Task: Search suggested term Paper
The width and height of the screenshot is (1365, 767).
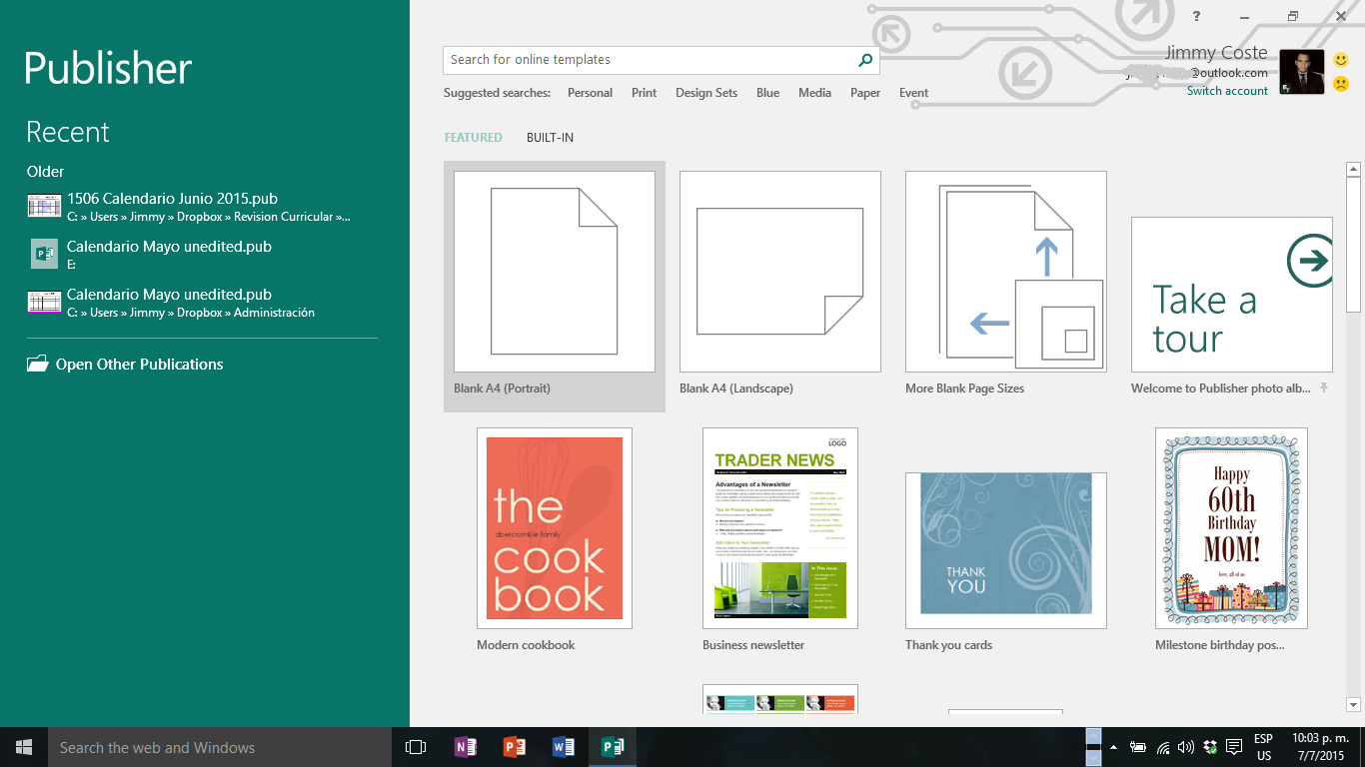Action: point(865,93)
